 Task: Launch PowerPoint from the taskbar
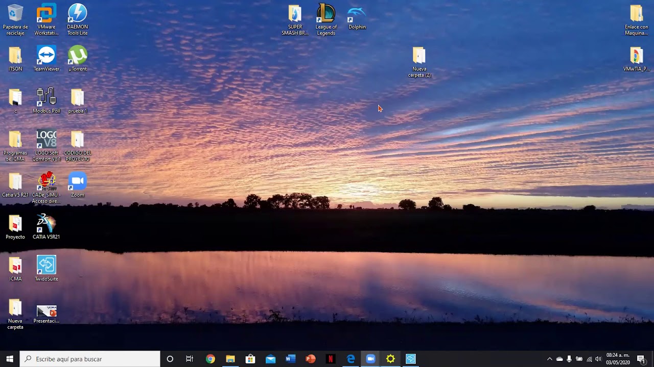pyautogui.click(x=311, y=359)
